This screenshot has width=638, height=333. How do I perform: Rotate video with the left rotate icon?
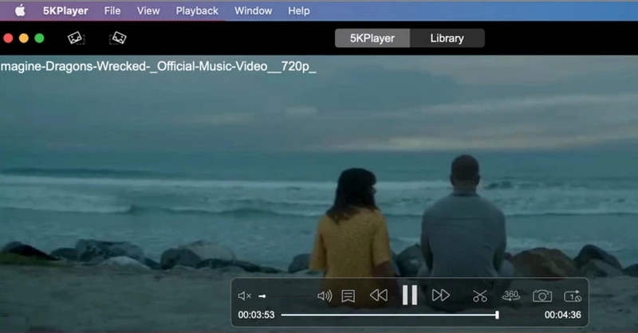[76, 37]
